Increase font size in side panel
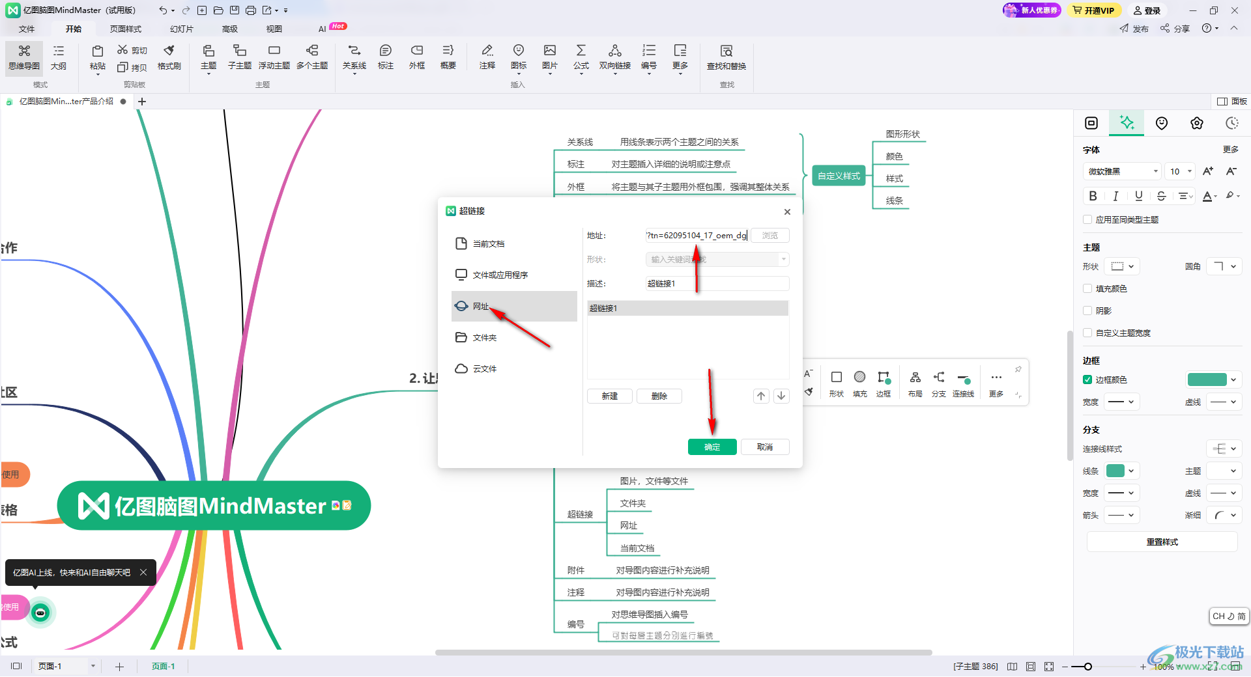This screenshot has height=677, width=1251. click(1208, 171)
